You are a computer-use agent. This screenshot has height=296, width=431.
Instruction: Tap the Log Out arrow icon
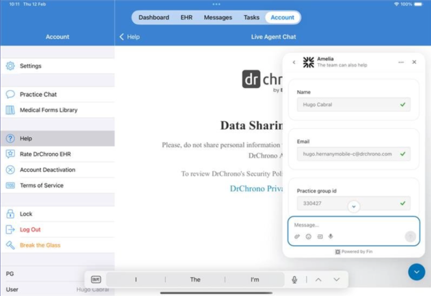pyautogui.click(x=10, y=229)
